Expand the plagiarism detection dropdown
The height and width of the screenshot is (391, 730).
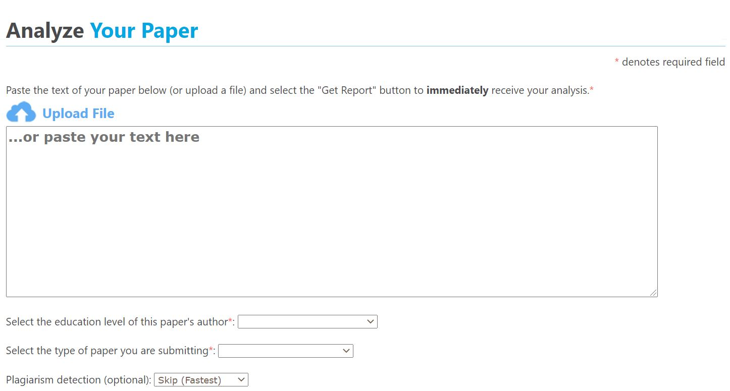pos(200,379)
